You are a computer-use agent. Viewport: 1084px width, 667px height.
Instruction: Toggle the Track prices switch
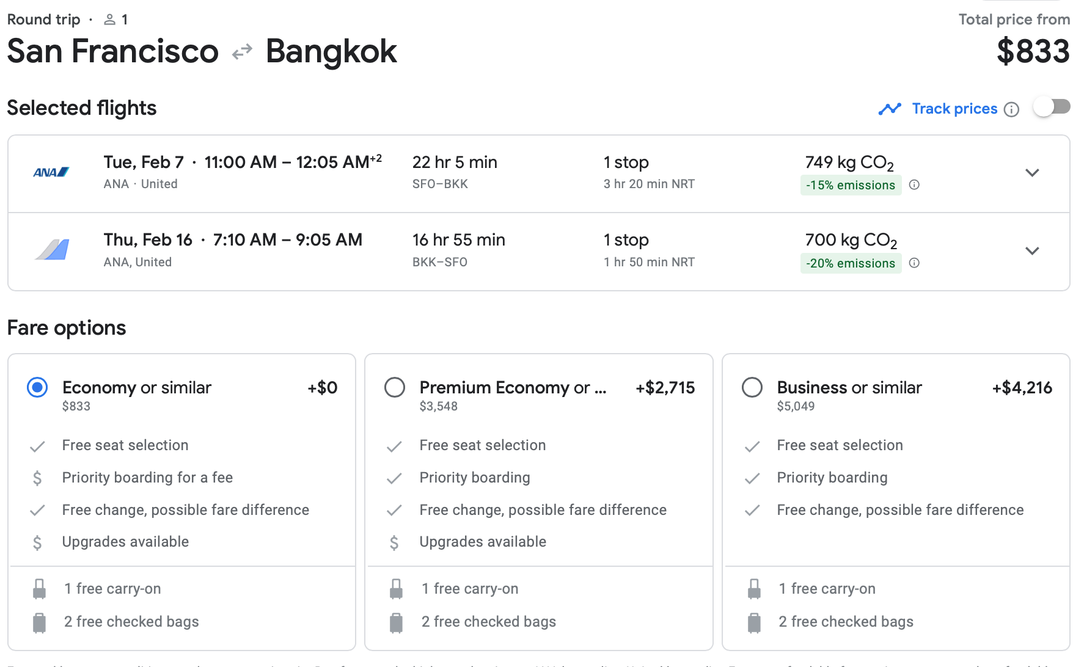point(1052,108)
